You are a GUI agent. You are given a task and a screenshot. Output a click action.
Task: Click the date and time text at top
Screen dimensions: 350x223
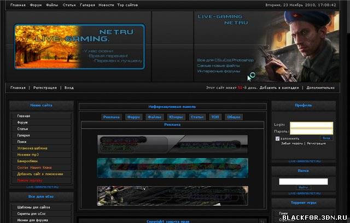tap(301, 5)
